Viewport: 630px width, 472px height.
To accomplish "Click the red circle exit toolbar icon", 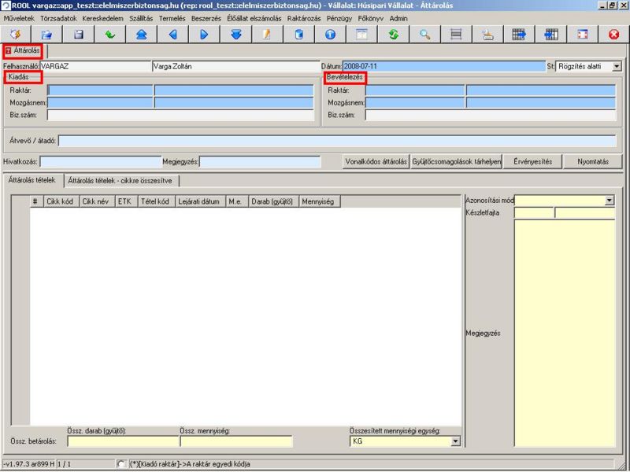I will click(613, 35).
